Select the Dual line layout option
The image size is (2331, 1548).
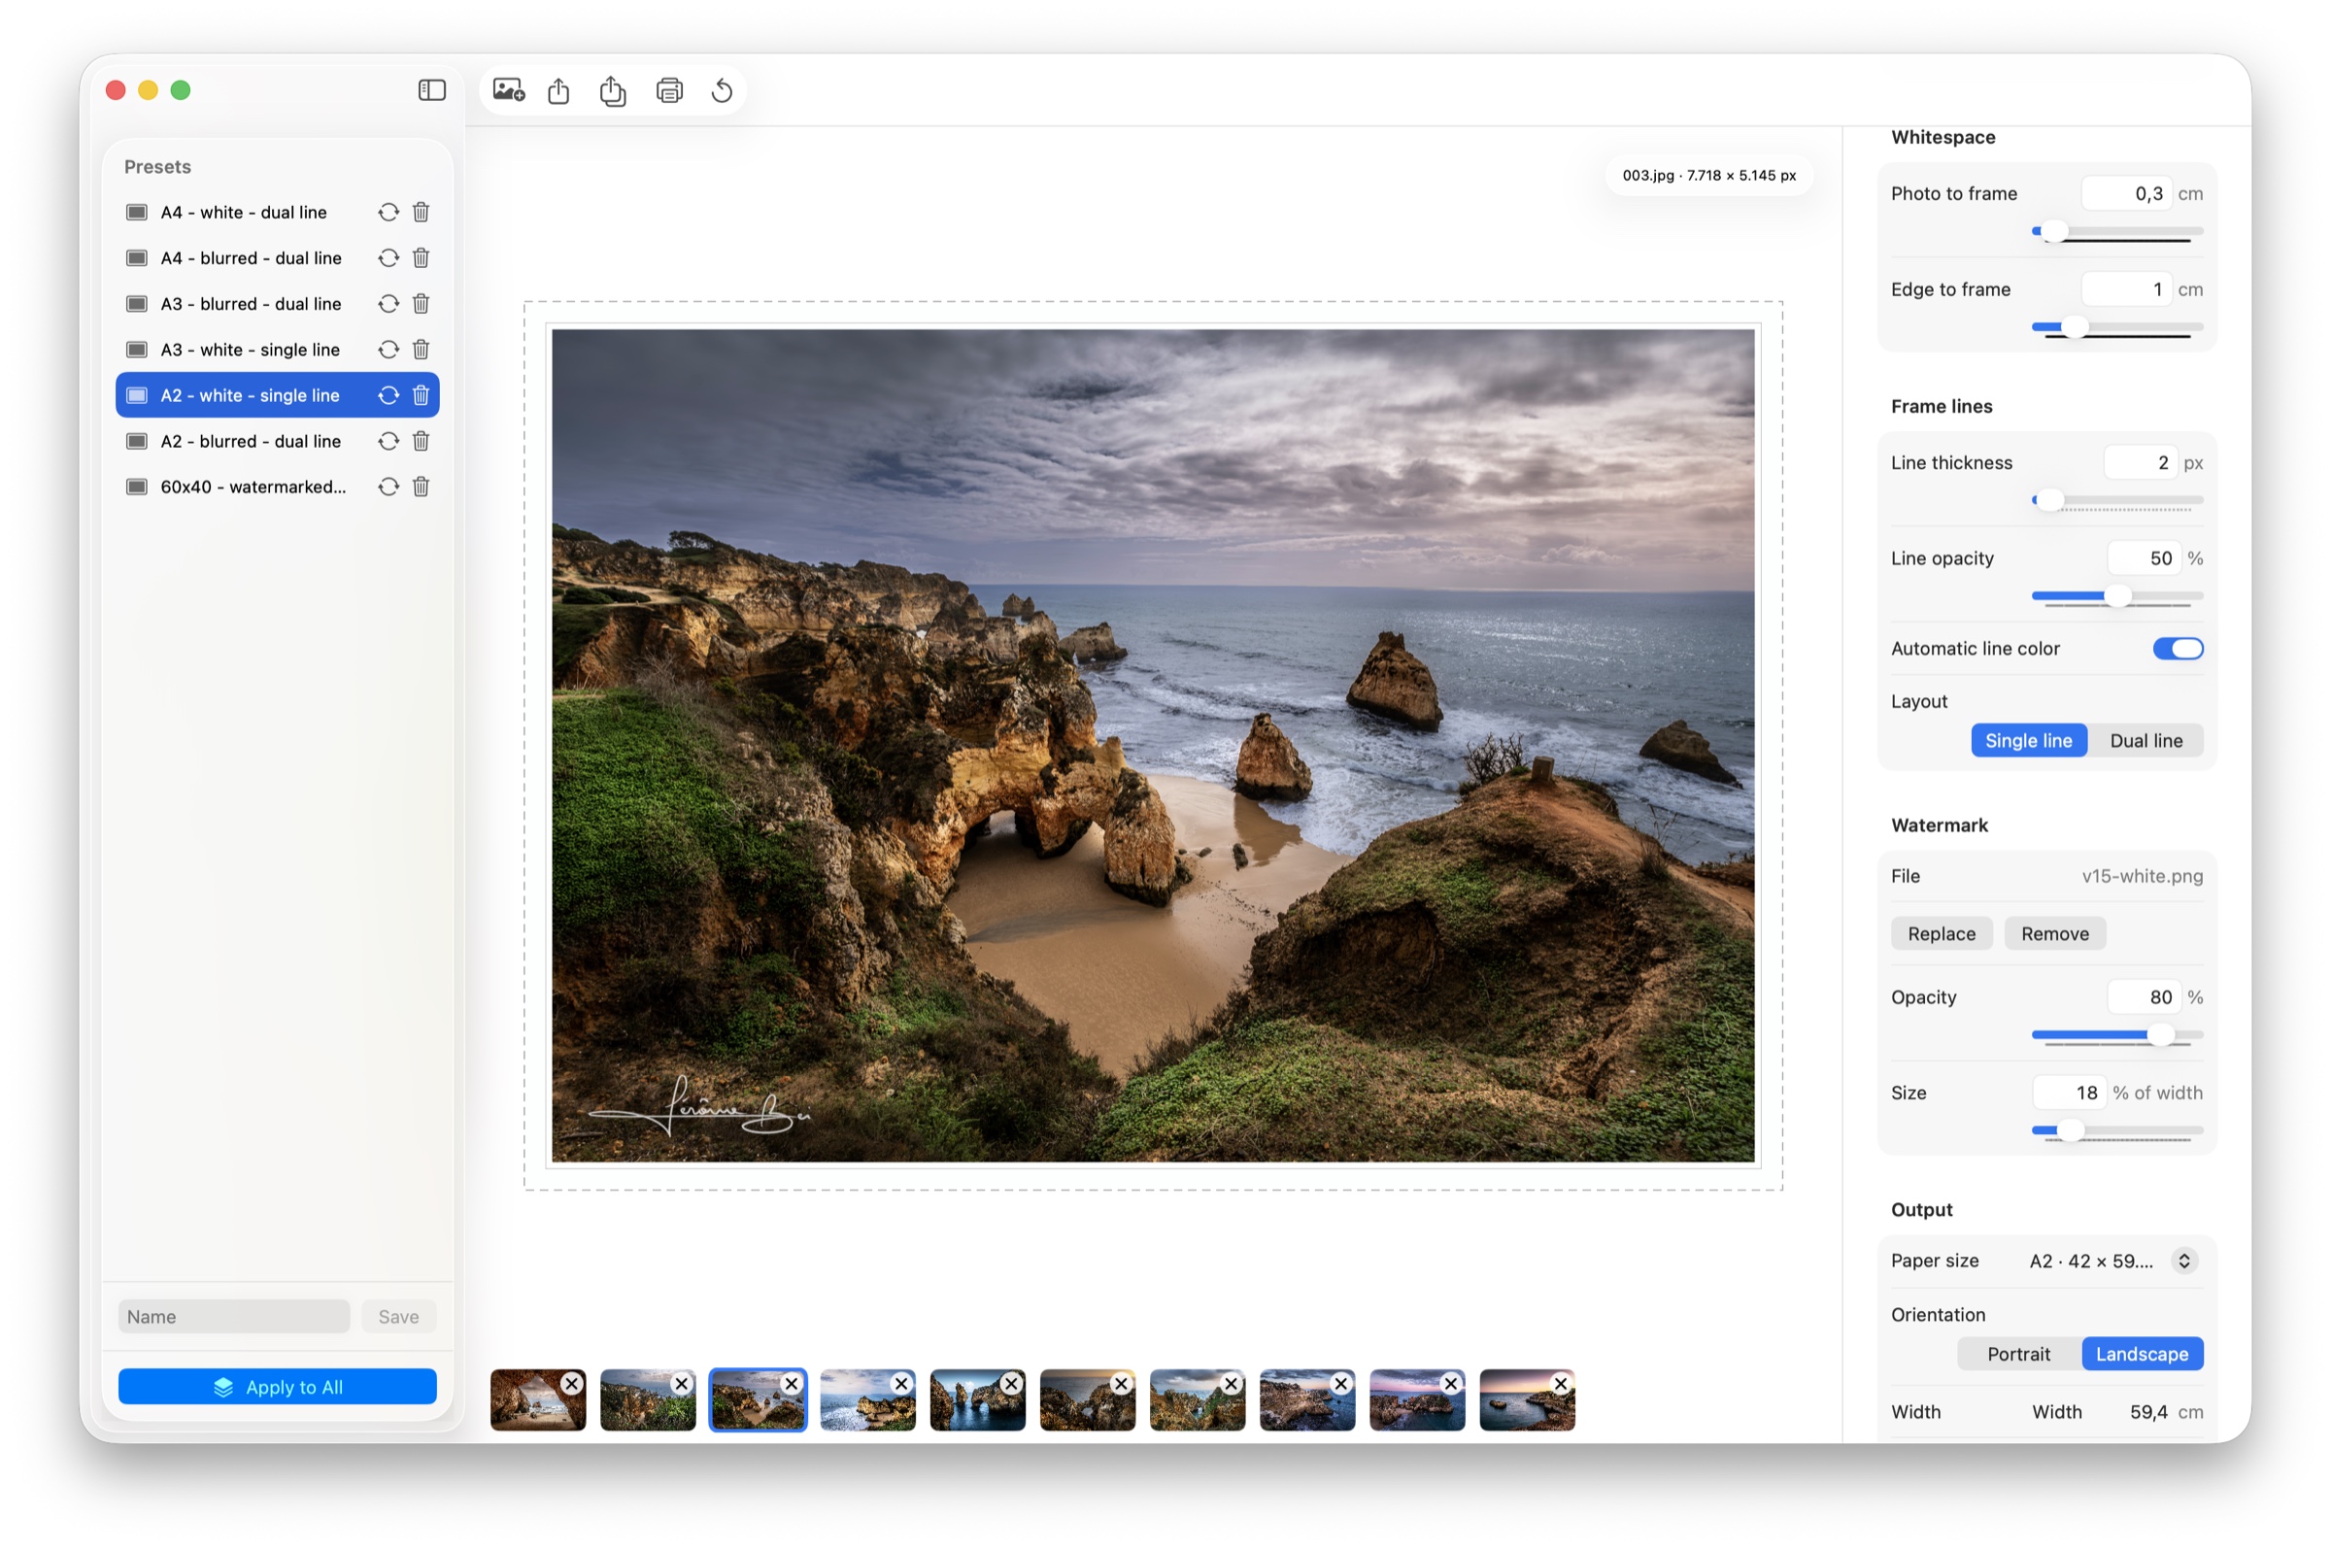[x=2145, y=741]
